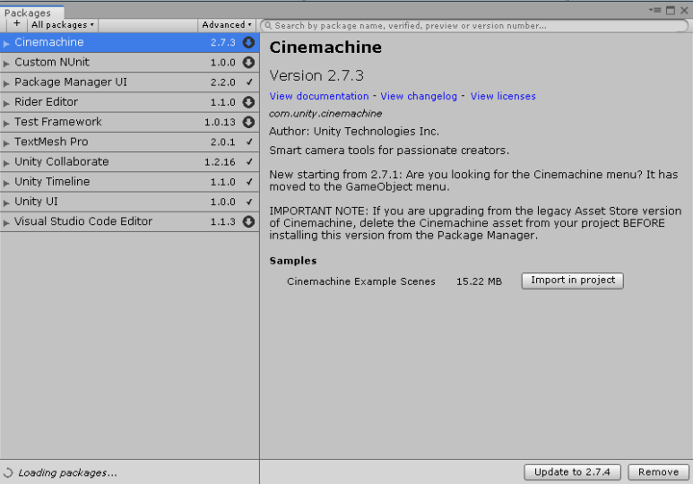The height and width of the screenshot is (484, 693).
Task: Click the installed checkmark for Unity Collaborate
Action: click(x=249, y=161)
